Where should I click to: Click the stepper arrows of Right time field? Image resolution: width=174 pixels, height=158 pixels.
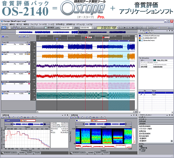coord(92,27)
